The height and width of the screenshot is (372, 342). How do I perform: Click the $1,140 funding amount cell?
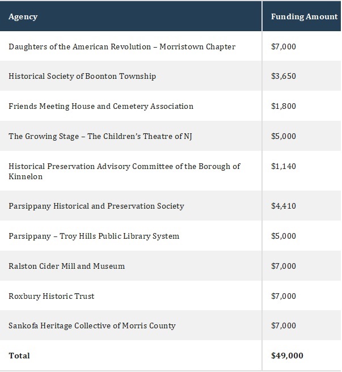pos(284,166)
